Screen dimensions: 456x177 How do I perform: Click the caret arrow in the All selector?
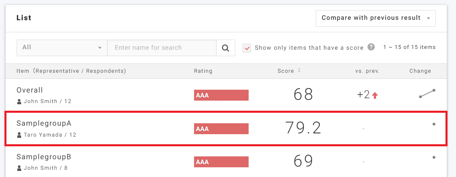100,48
